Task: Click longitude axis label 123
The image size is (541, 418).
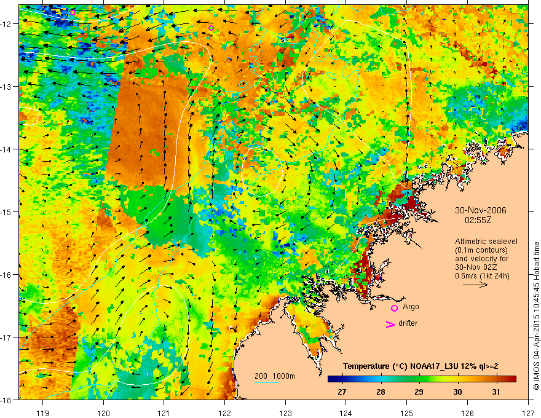Action: point(285,413)
